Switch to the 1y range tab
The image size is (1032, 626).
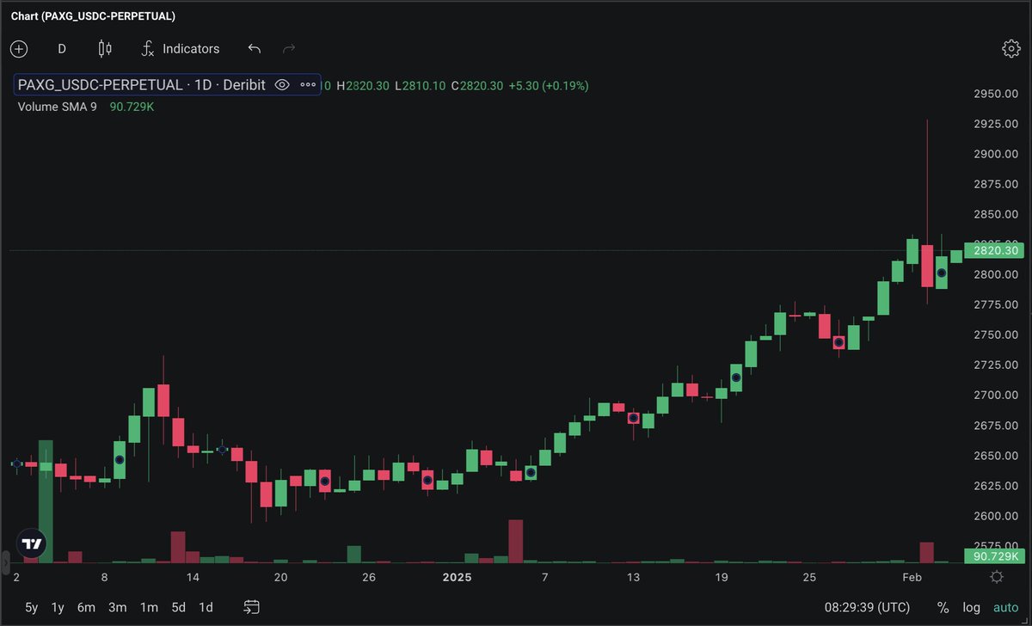57,607
